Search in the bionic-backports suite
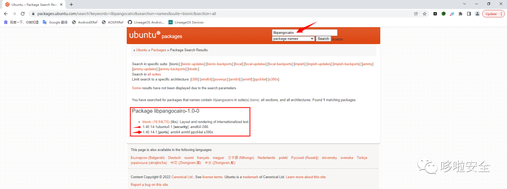The width and height of the screenshot is (507, 189). 219,64
